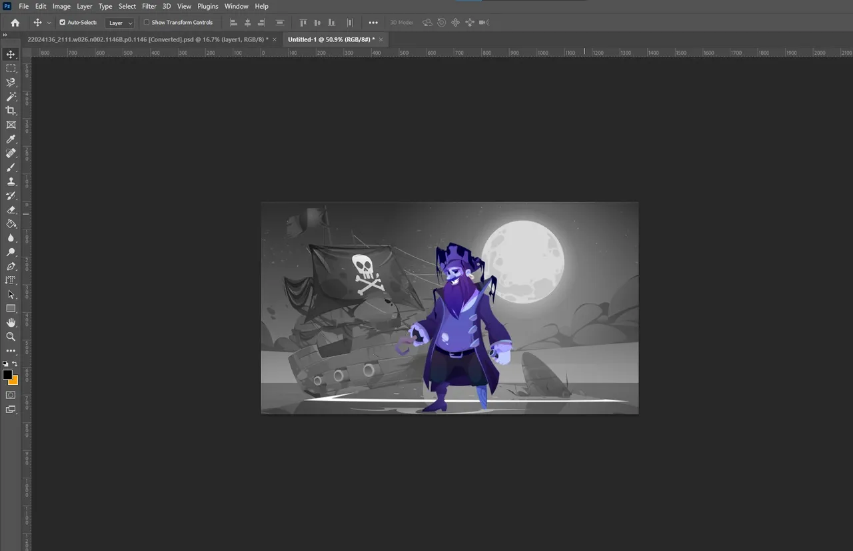Switch to the 22024136 Converted.psd tab
The image size is (853, 551).
tap(148, 39)
